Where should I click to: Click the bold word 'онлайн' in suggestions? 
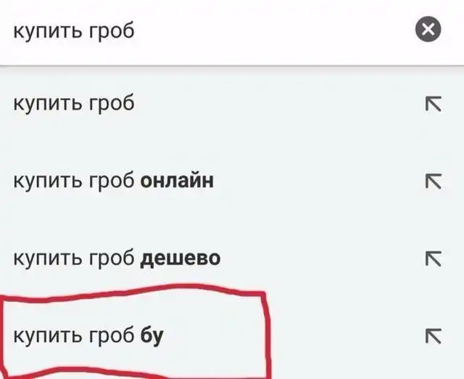tap(177, 180)
